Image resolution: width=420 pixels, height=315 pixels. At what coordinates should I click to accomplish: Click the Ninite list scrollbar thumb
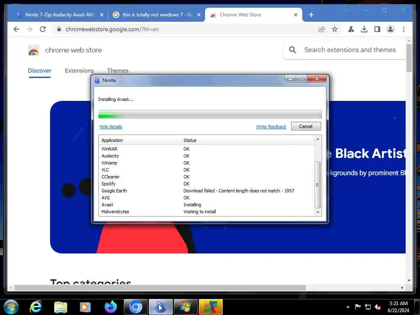[x=318, y=185]
